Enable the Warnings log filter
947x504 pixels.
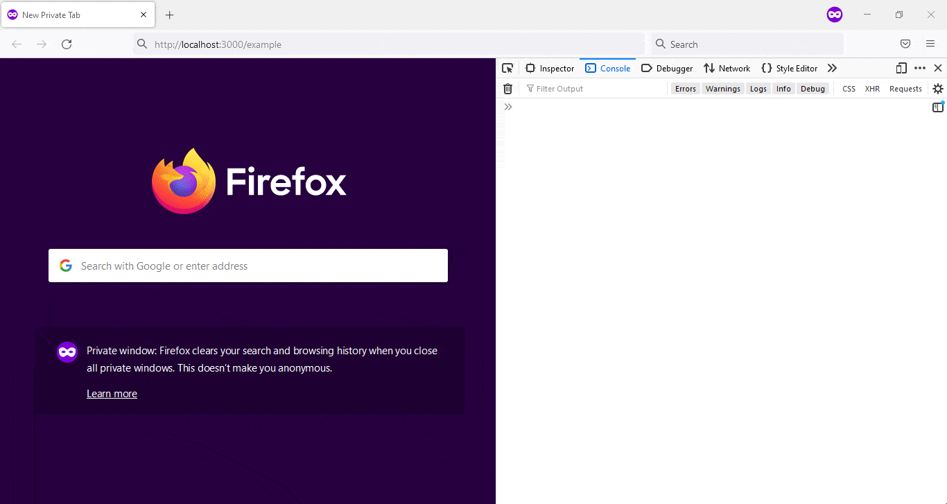pyautogui.click(x=722, y=88)
